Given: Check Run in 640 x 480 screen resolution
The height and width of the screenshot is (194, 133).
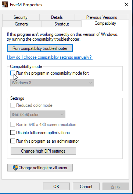Looking at the screenshot, I should (x=12, y=125).
